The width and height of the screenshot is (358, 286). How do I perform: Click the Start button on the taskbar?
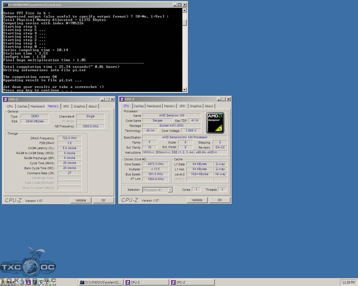click(8, 282)
